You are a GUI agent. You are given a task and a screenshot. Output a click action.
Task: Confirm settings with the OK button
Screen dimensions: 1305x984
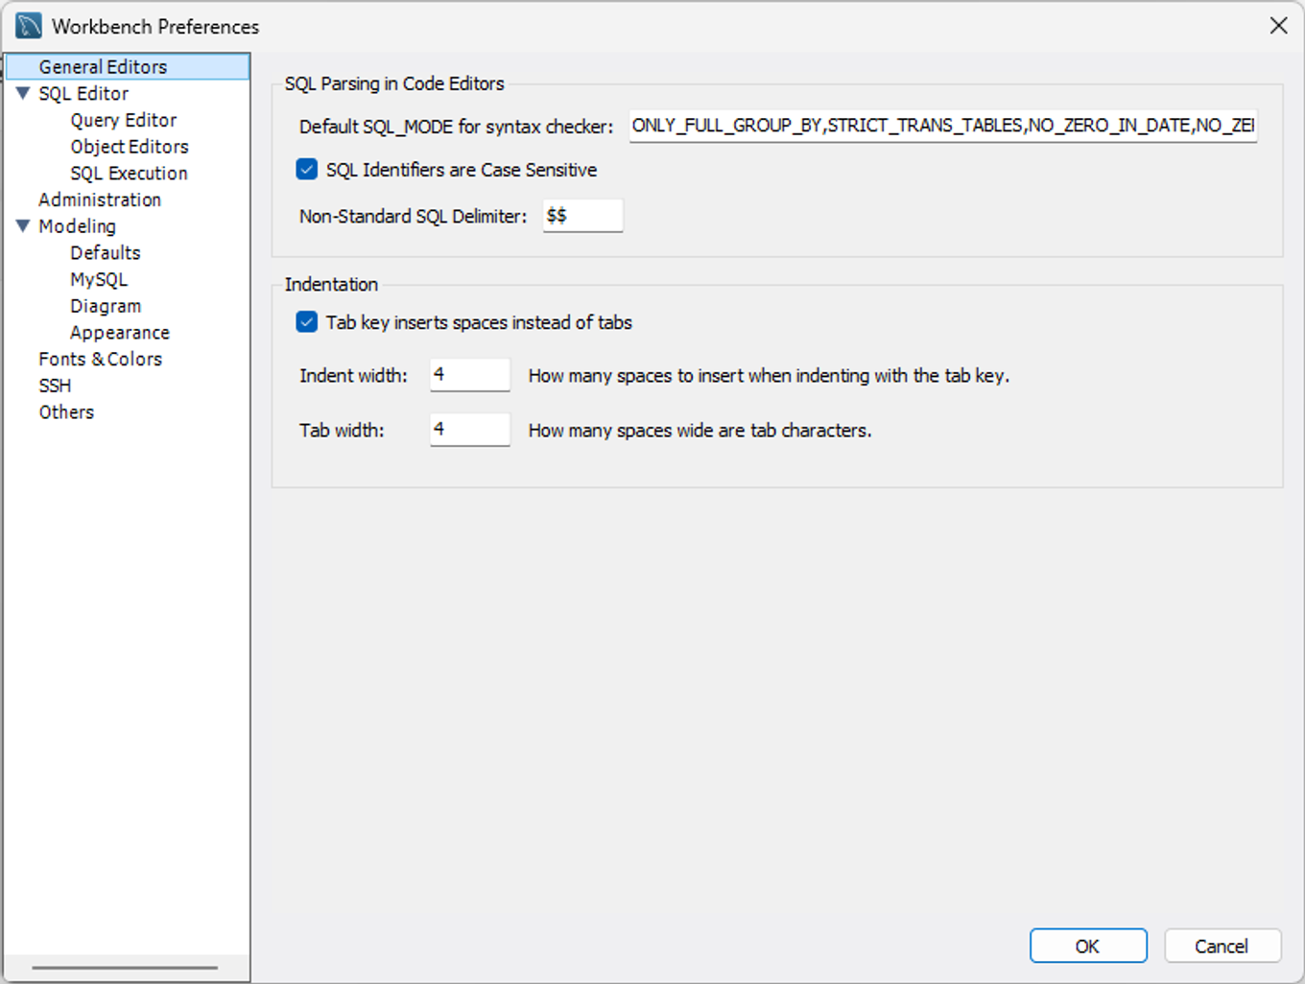(x=1088, y=946)
